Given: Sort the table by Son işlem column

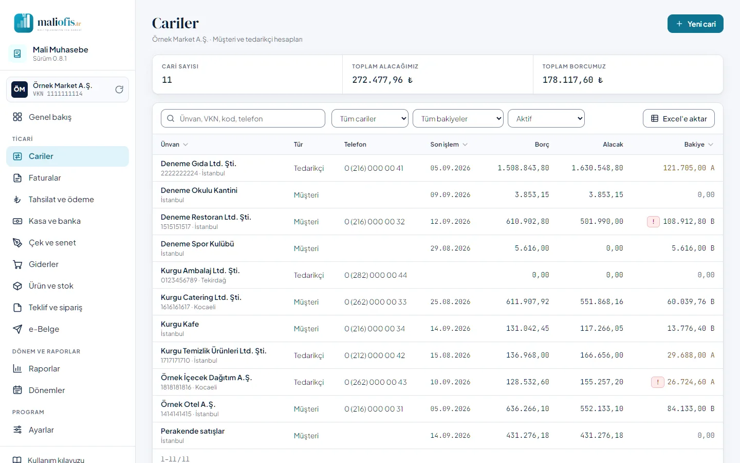Looking at the screenshot, I should point(449,145).
